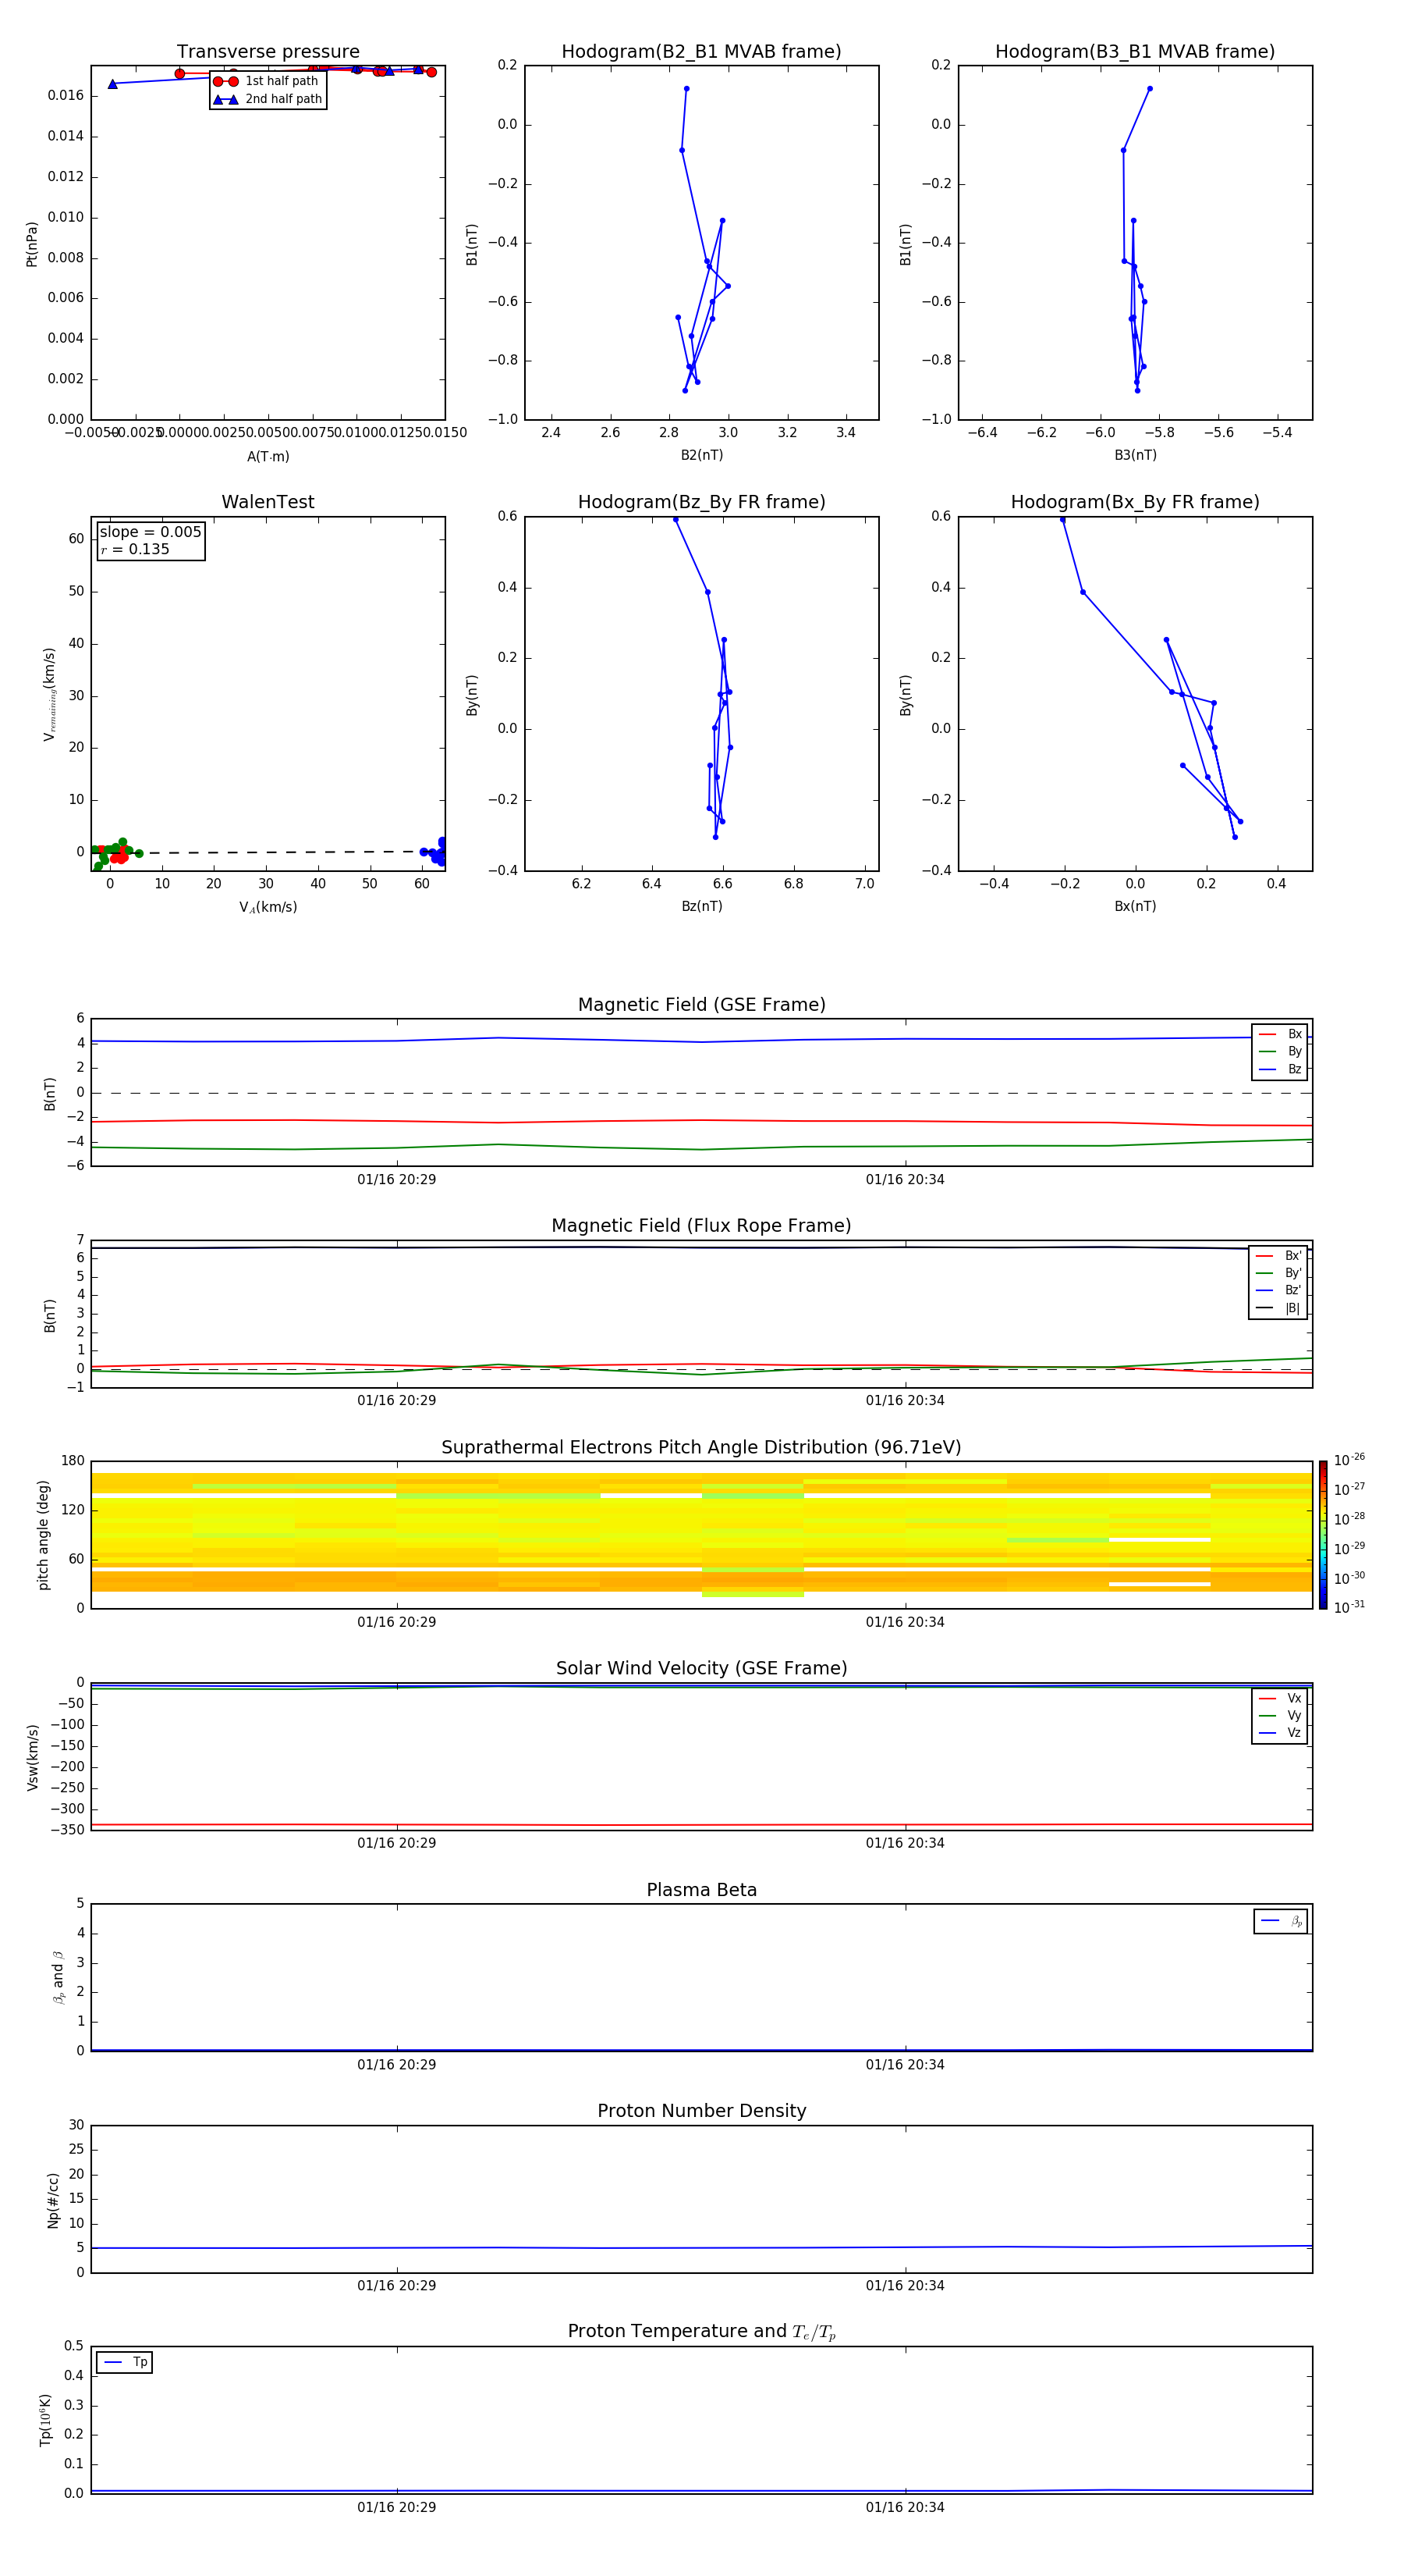The image size is (1404, 2576).
Task: Click the 'WalenTest' plot title
Action: (x=268, y=502)
